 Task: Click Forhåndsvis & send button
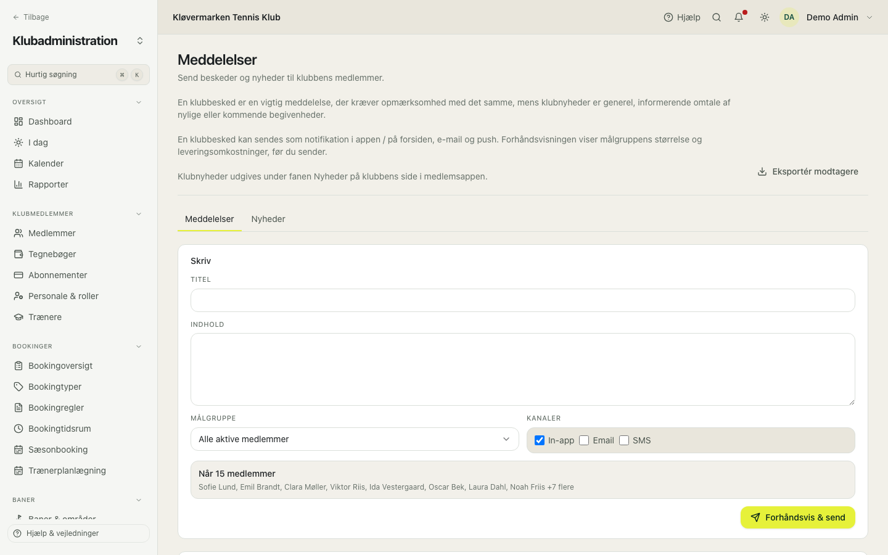point(798,517)
